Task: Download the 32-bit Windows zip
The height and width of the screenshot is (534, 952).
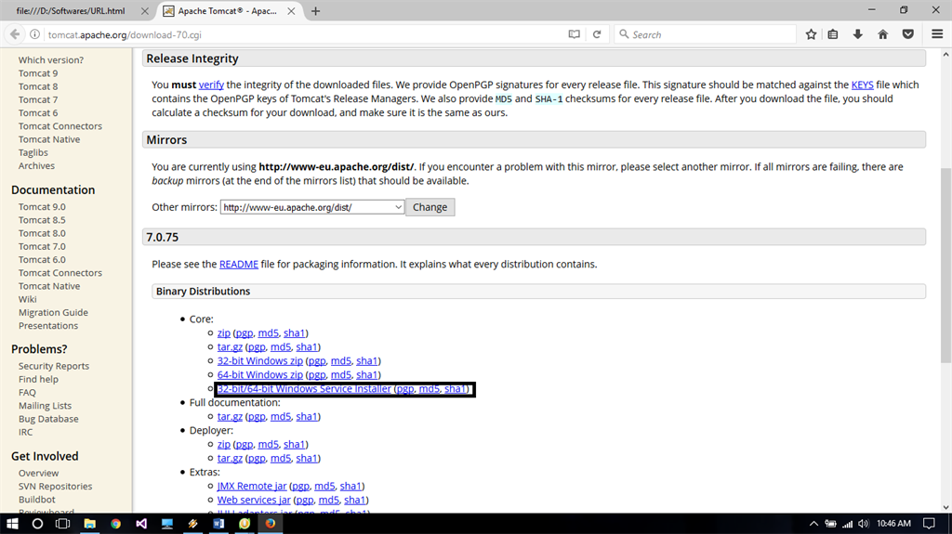Action: 260,361
